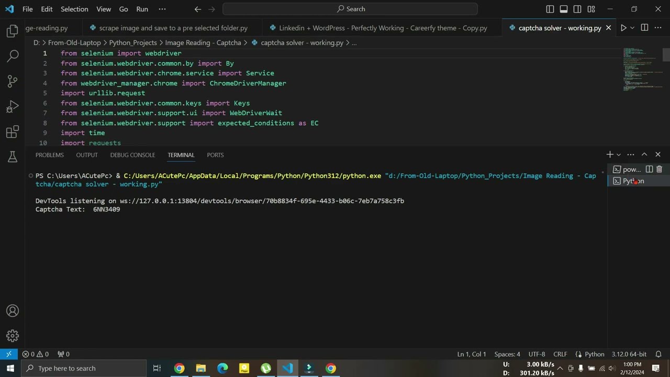Open the Windows Start menu

pyautogui.click(x=10, y=368)
